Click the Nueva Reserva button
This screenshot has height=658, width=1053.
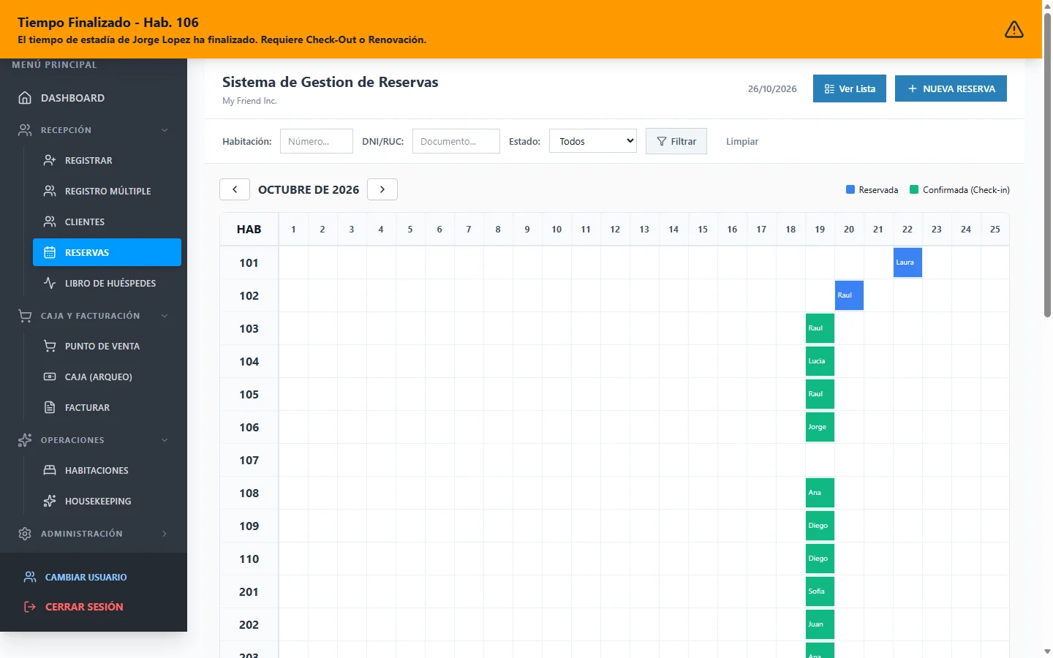coord(951,88)
